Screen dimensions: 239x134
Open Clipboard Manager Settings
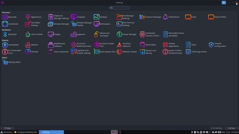coord(58,17)
